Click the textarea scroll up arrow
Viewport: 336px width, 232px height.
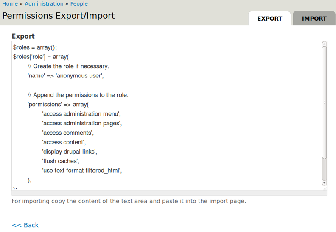coord(324,44)
